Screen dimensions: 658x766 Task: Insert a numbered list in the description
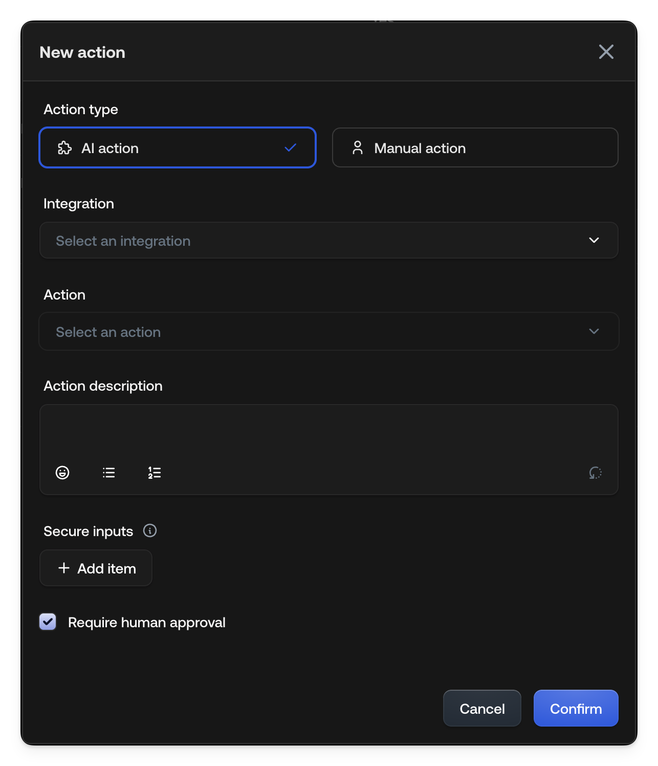coord(154,472)
